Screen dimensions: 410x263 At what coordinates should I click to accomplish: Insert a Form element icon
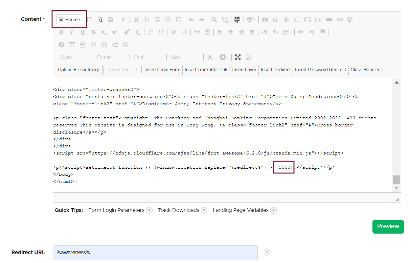point(265,20)
